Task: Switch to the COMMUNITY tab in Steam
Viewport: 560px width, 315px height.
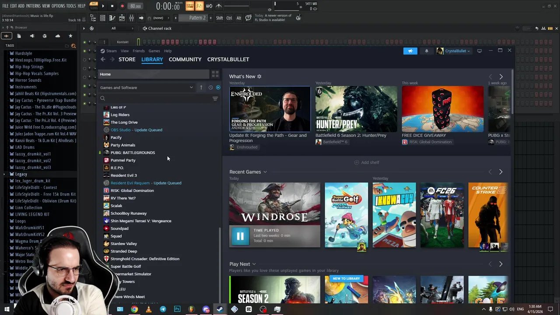Action: [185, 59]
